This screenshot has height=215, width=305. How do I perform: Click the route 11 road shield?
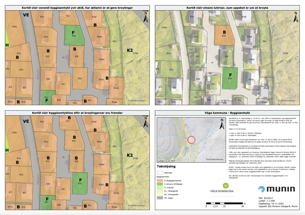coord(185,138)
